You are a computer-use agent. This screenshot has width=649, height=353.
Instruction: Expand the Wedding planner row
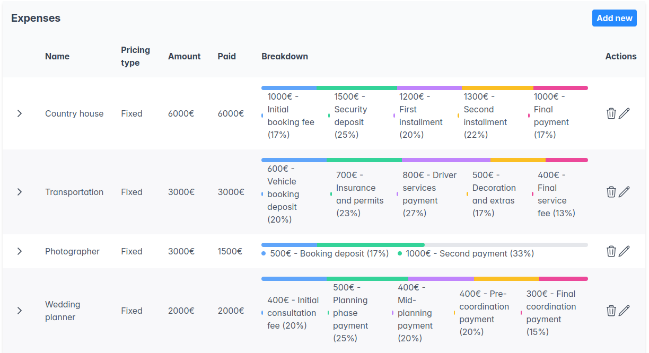pos(20,311)
